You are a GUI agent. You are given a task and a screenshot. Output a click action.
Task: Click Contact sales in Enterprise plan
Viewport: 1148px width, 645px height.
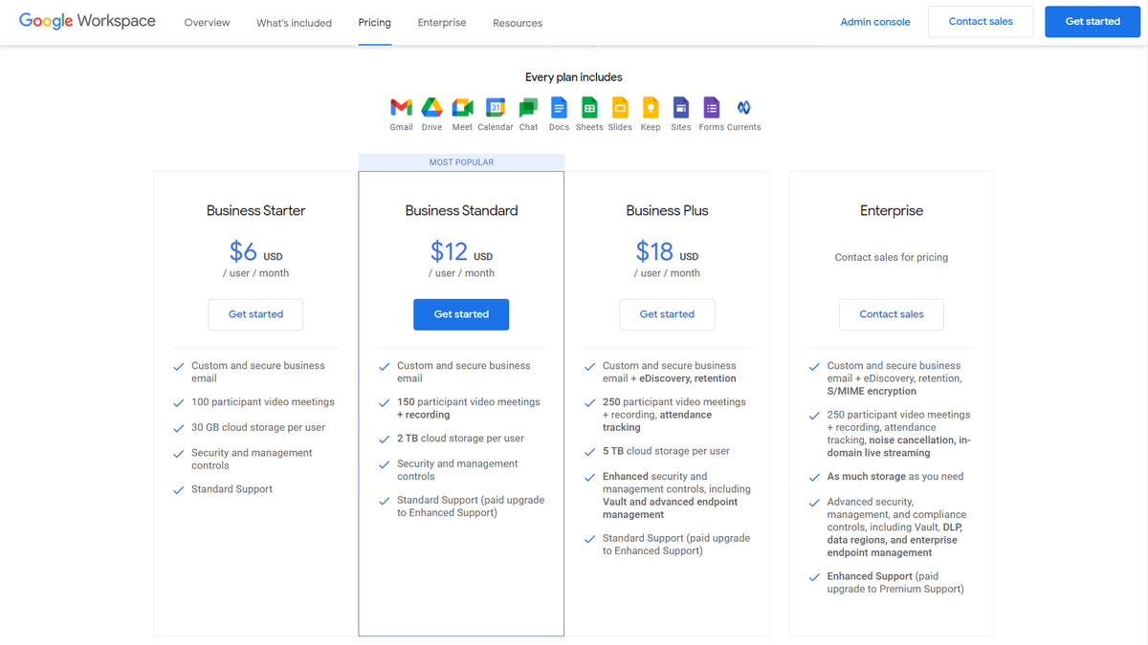tap(892, 314)
